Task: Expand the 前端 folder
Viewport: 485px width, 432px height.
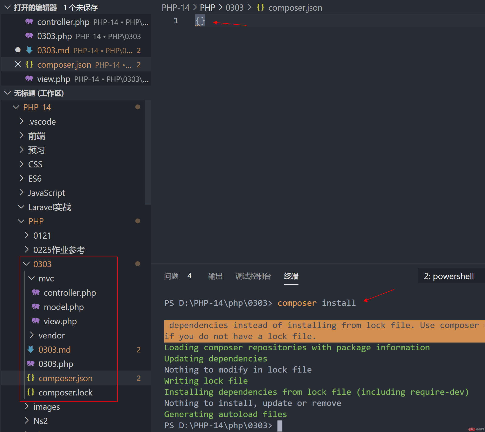Action: 21,136
